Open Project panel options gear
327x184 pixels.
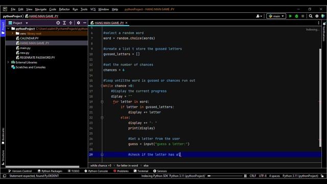pos(78,22)
